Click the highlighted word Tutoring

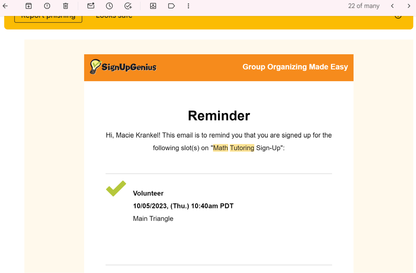tap(242, 148)
